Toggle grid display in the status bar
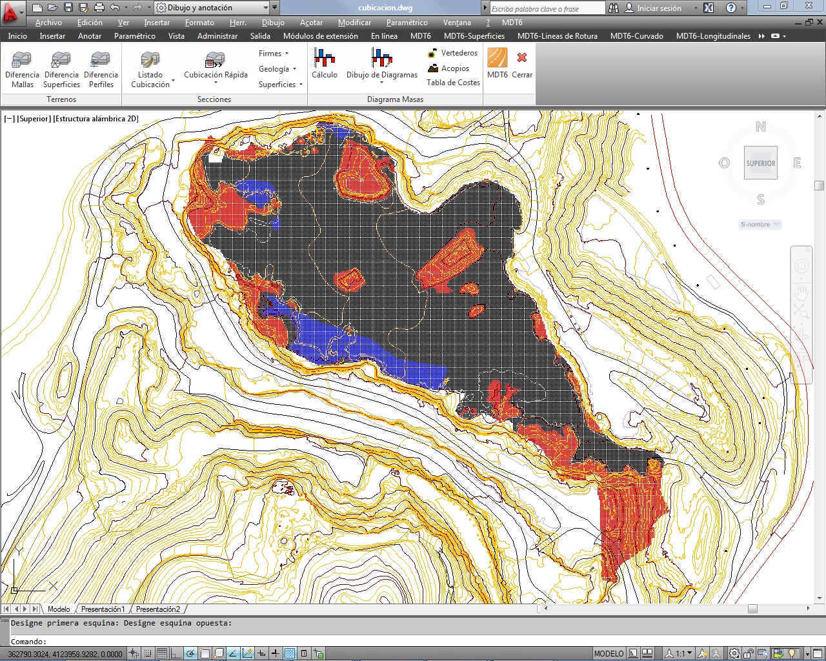This screenshot has width=826, height=661. point(161,653)
